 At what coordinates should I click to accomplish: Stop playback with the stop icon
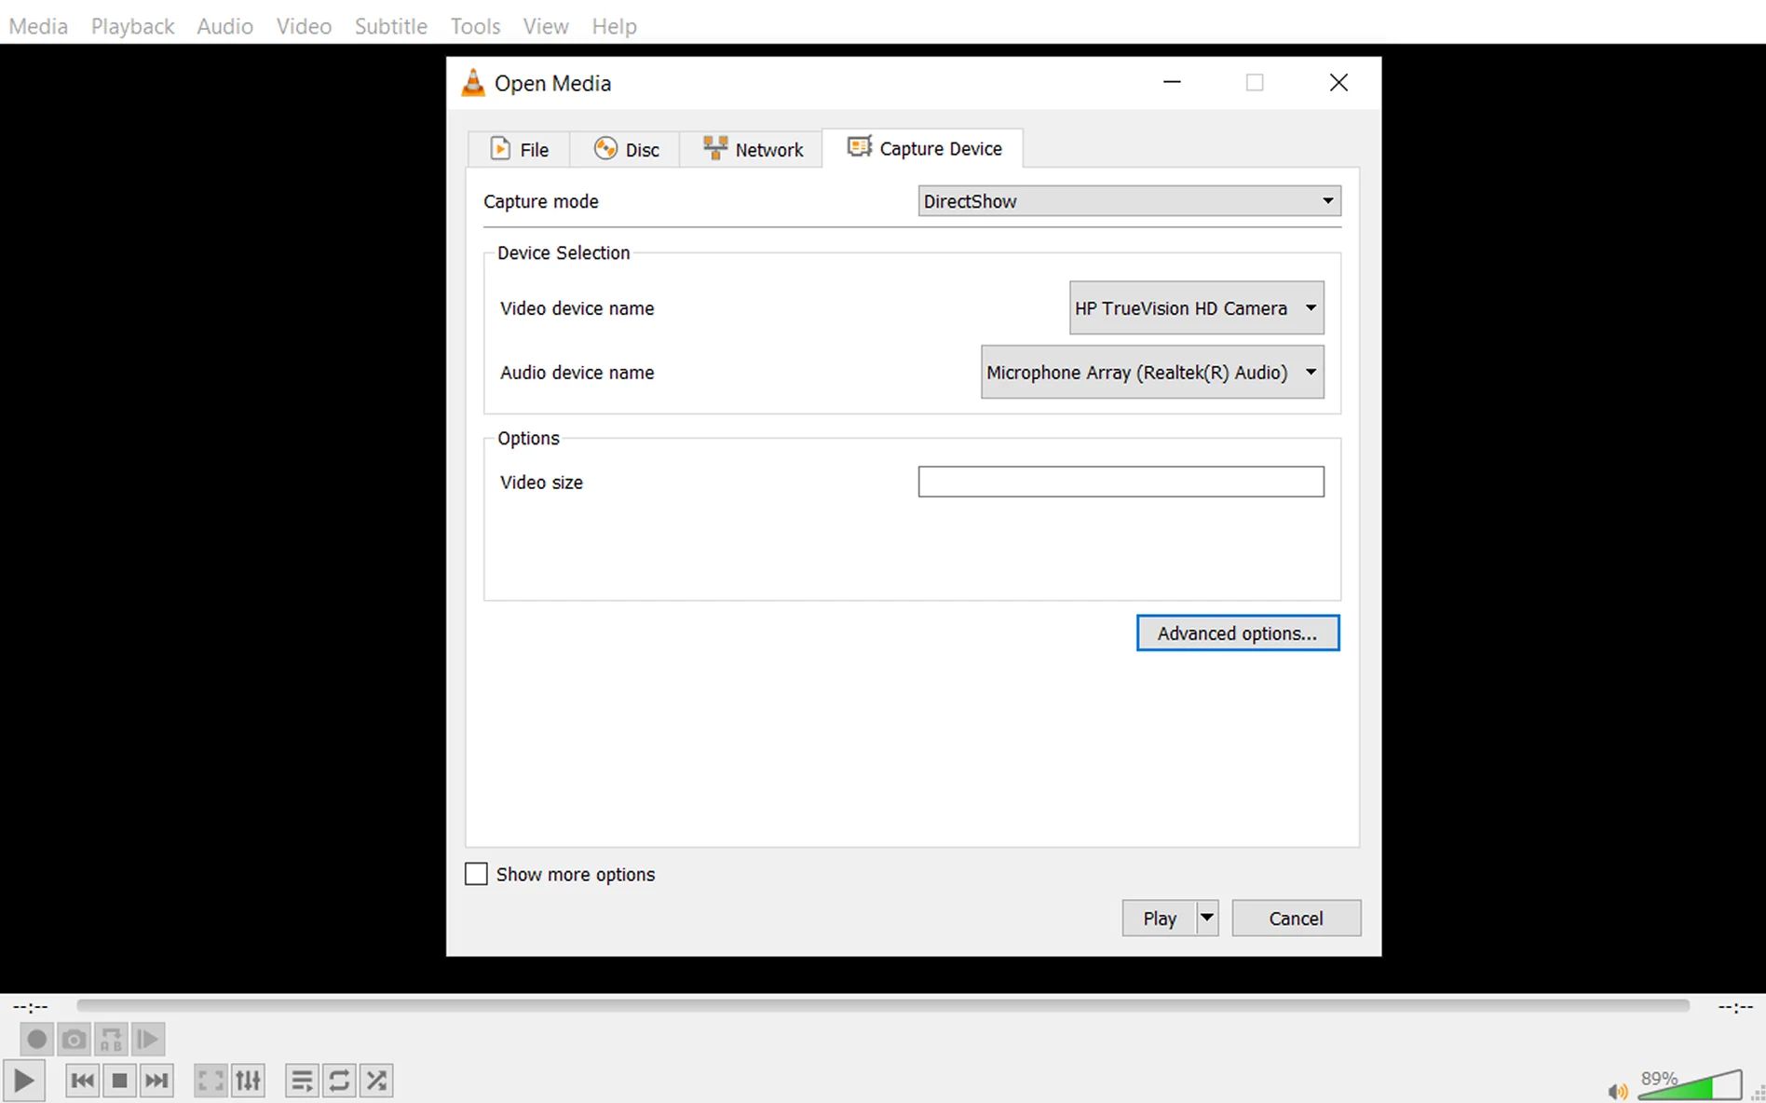click(x=119, y=1081)
